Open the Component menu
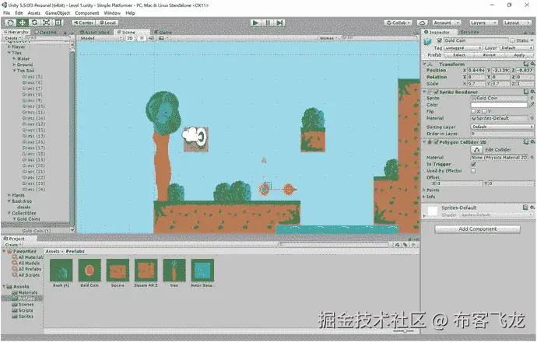The width and height of the screenshot is (537, 342). [87, 13]
